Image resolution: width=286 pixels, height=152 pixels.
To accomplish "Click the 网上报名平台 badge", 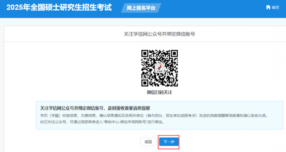I will click(141, 8).
